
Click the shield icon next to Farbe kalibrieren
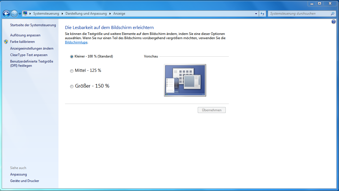tap(6, 42)
